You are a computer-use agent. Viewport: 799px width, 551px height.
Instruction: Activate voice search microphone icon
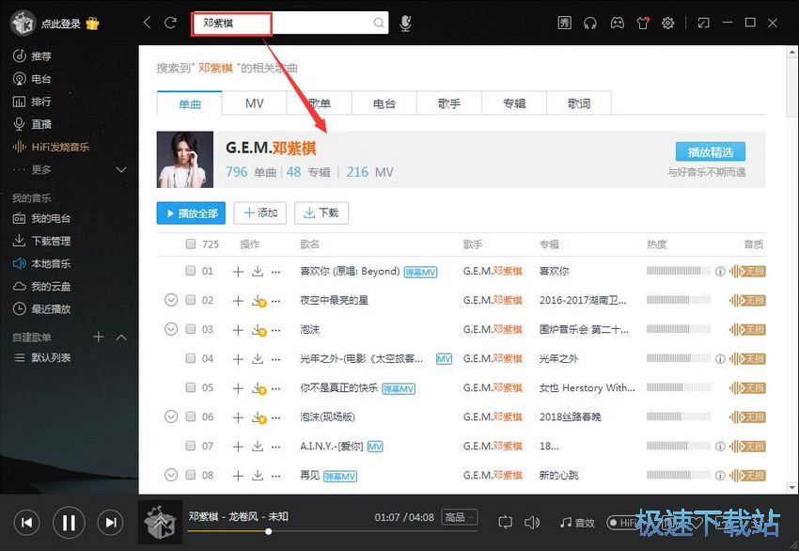point(406,23)
